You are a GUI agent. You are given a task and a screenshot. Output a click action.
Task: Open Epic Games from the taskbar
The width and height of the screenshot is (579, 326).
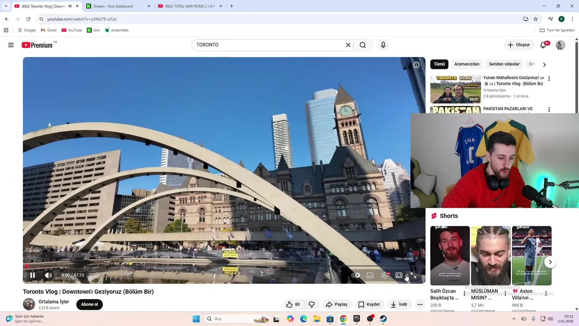click(x=356, y=319)
